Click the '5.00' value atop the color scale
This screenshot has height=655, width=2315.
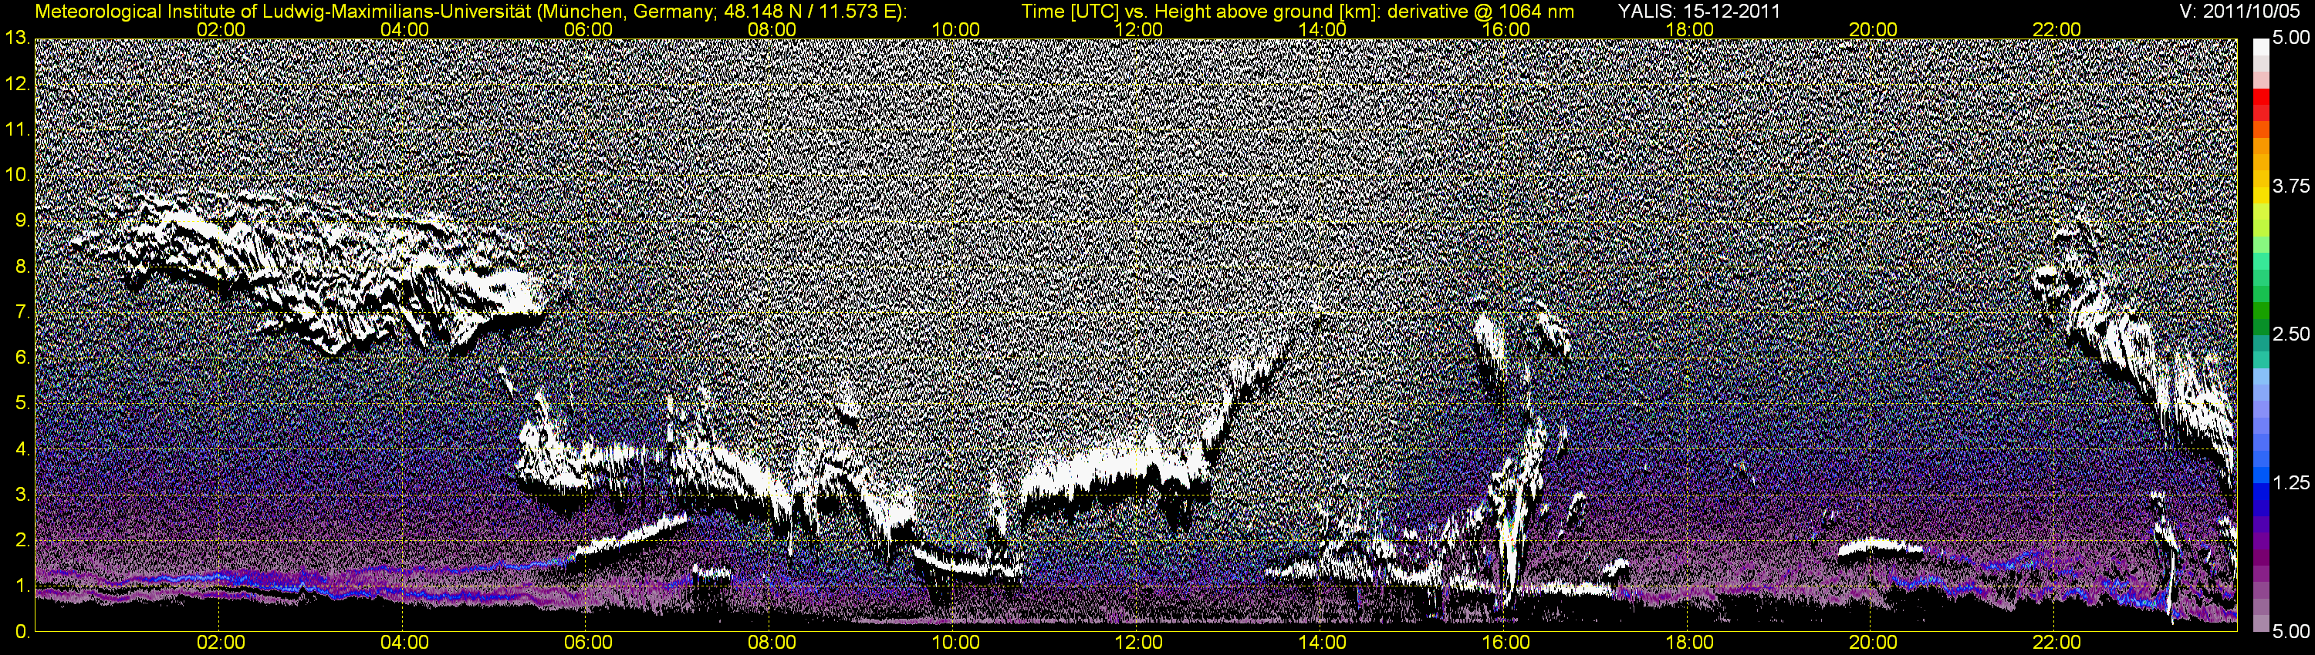coord(2290,38)
